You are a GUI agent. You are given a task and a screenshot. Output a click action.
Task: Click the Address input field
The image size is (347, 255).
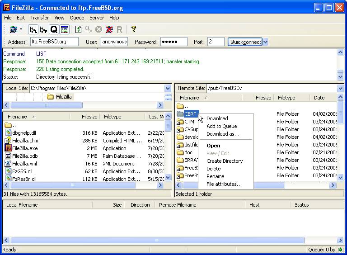point(54,42)
